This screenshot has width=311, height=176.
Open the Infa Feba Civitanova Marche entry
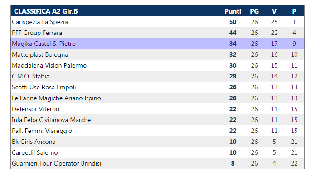[51, 120]
